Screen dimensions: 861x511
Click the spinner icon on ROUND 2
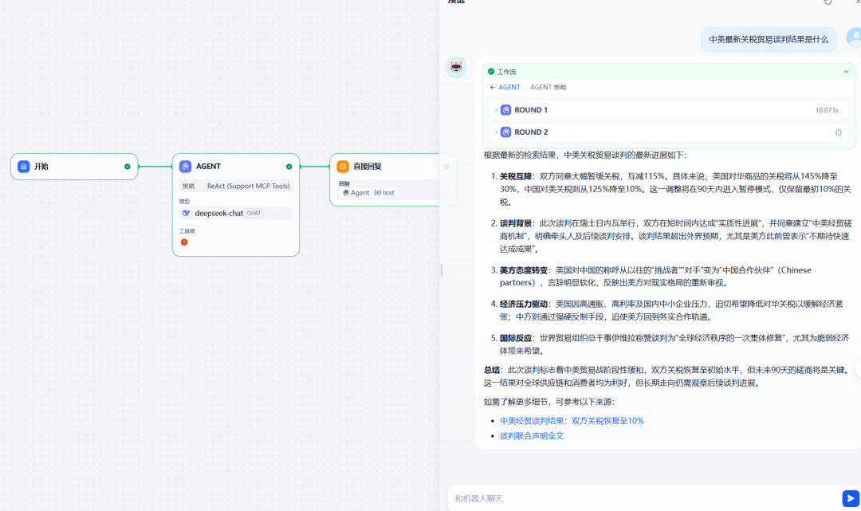coord(838,132)
